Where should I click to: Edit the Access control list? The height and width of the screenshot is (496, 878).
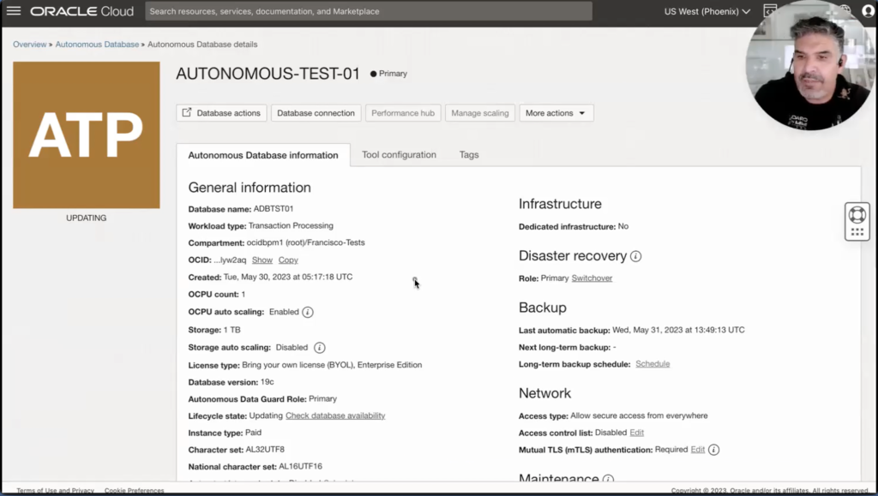(x=636, y=433)
